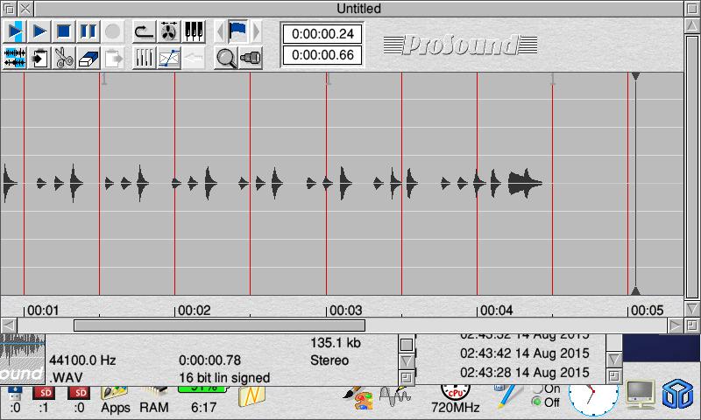The image size is (701, 420).
Task: Stop audio playback
Action: [64, 32]
